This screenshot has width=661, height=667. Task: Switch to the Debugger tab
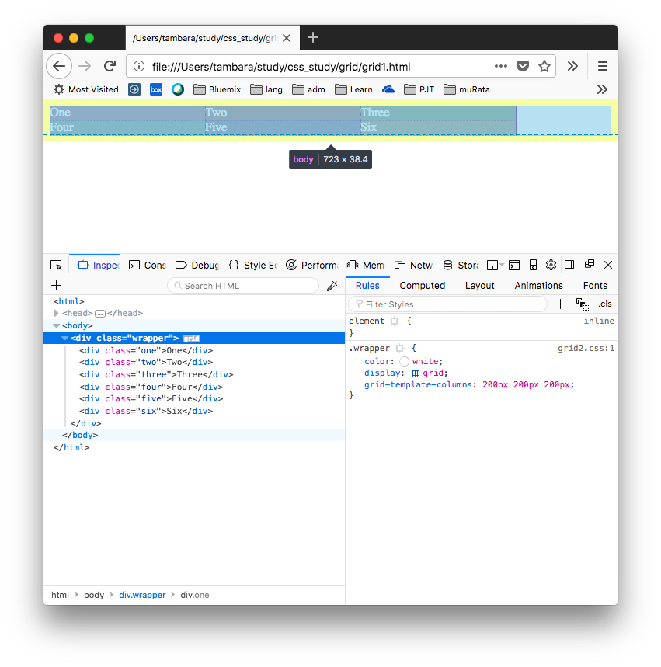(x=197, y=265)
